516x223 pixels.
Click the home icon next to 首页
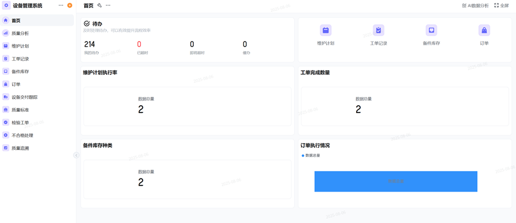tap(5, 20)
